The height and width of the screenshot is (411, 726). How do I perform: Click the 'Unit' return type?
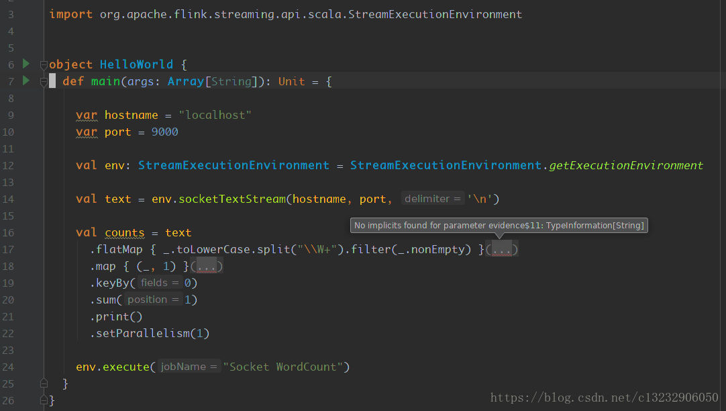[x=292, y=81]
